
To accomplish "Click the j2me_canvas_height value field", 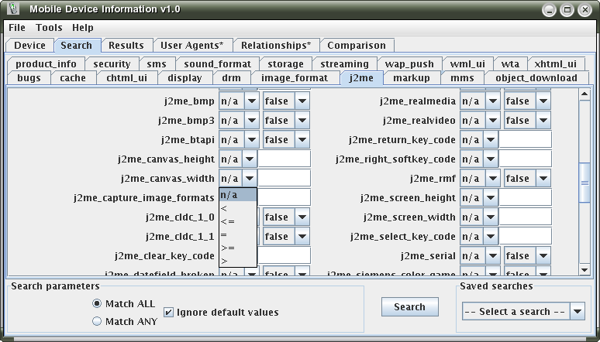I will pos(284,159).
